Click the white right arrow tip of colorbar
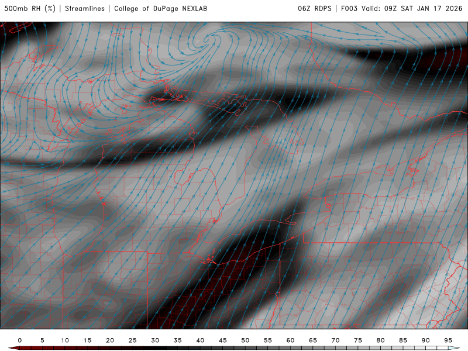This screenshot has height=351, width=468. pyautogui.click(x=455, y=348)
